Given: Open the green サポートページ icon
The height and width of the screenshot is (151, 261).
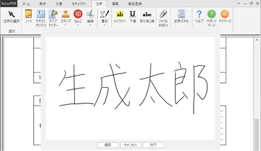Looking at the screenshot, I should point(212,14).
